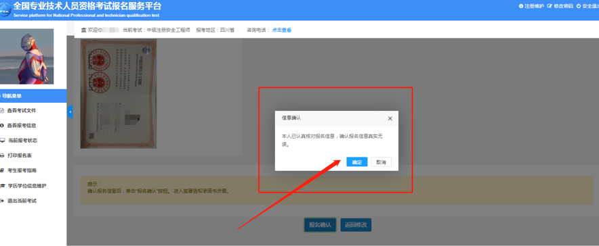Click the platform logo icon

(x=5, y=10)
